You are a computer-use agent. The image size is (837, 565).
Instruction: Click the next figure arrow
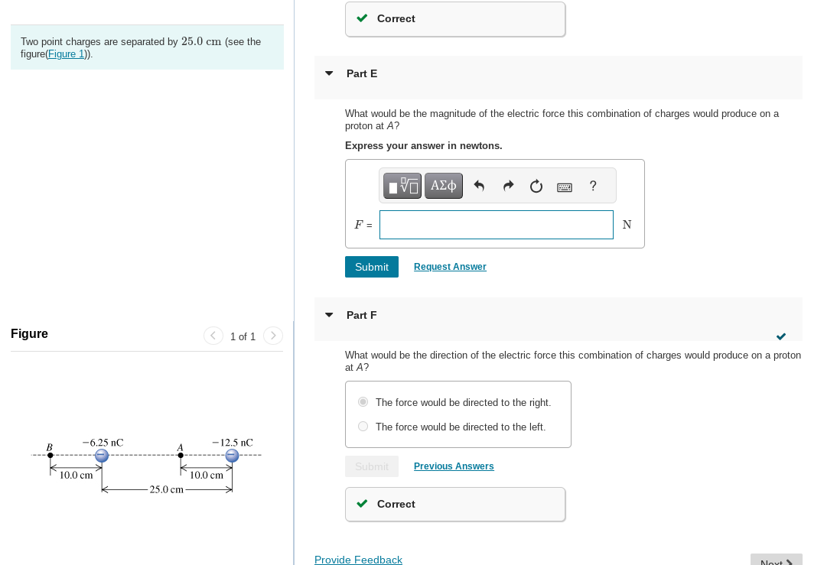pyautogui.click(x=272, y=336)
